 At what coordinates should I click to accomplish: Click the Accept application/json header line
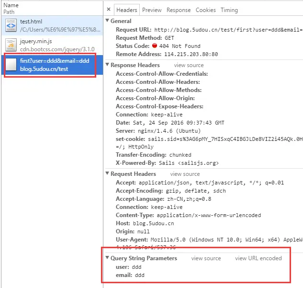(200, 183)
